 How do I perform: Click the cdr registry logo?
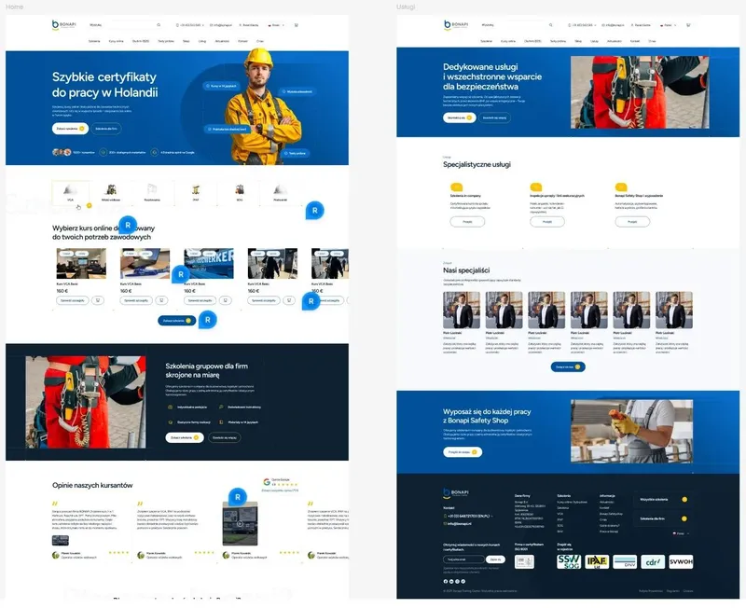[653, 562]
